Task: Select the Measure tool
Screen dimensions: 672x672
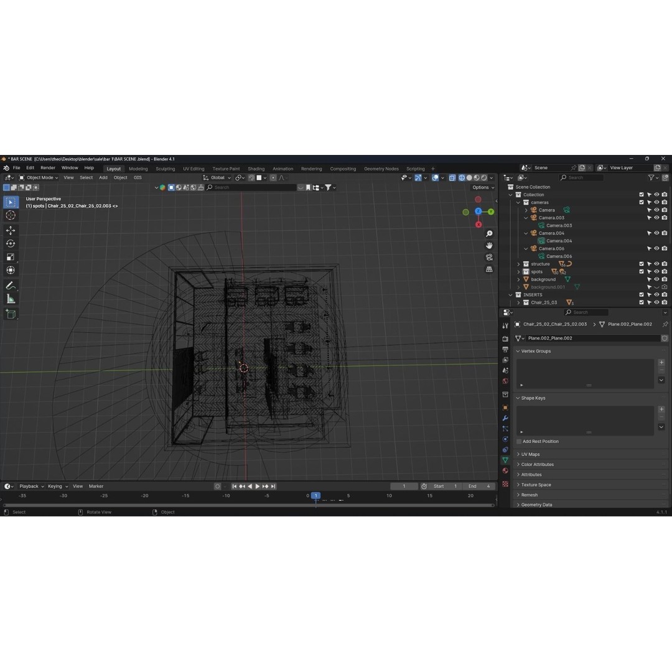Action: 10,298
